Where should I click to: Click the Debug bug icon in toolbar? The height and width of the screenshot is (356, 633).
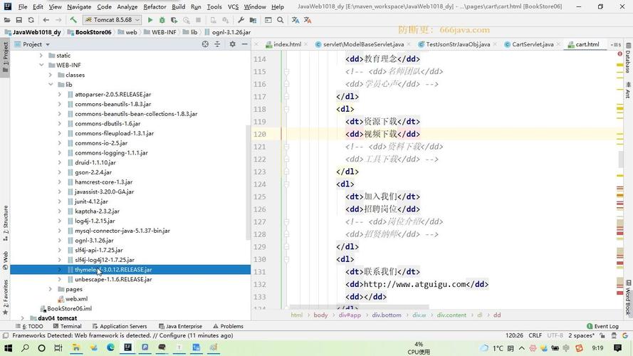pos(162,20)
